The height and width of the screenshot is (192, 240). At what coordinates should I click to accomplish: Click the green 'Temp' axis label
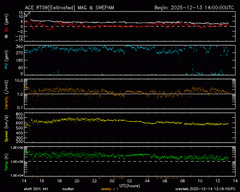coord(6,166)
